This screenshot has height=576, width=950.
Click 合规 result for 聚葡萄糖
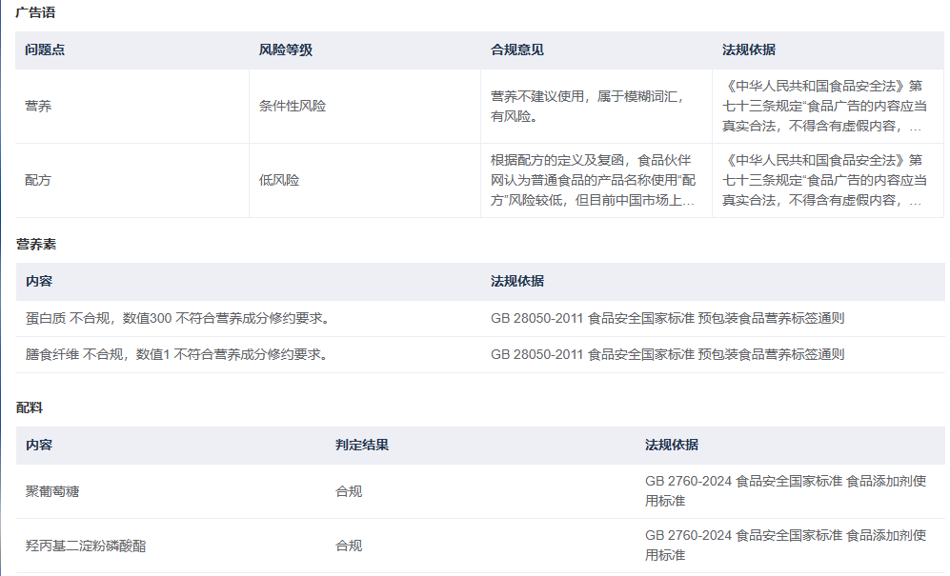(x=349, y=491)
